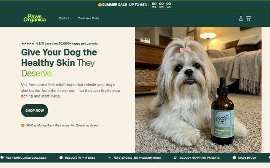Image resolution: width=270 pixels, height=168 pixels.
Task: Click the hero image of the dog
Action: click(198, 90)
